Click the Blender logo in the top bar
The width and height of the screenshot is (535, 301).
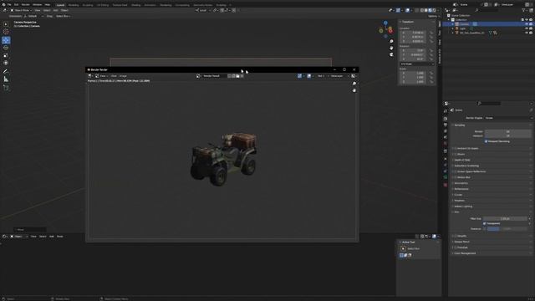pyautogui.click(x=3, y=5)
